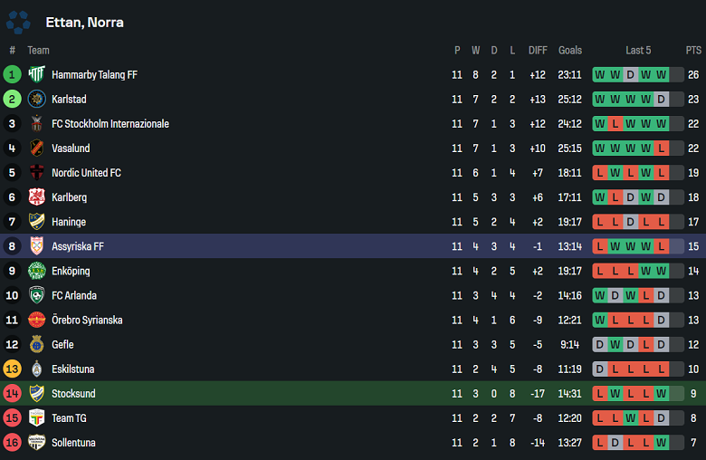Click the Team TG crest
This screenshot has width=706, height=460.
pyautogui.click(x=36, y=417)
